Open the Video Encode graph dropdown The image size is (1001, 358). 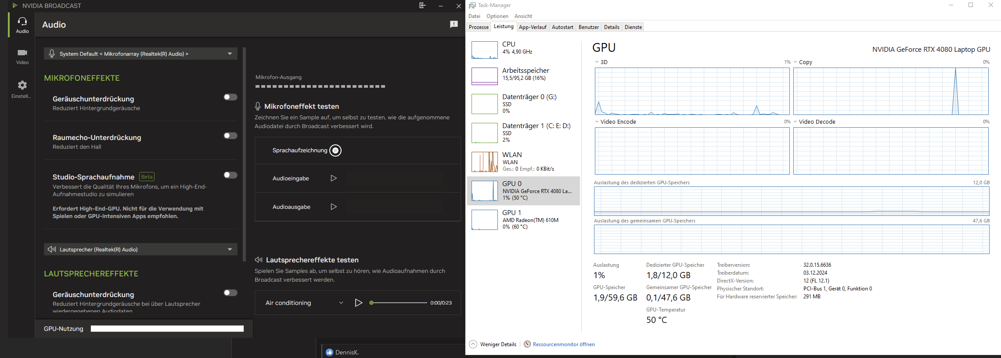pos(597,122)
